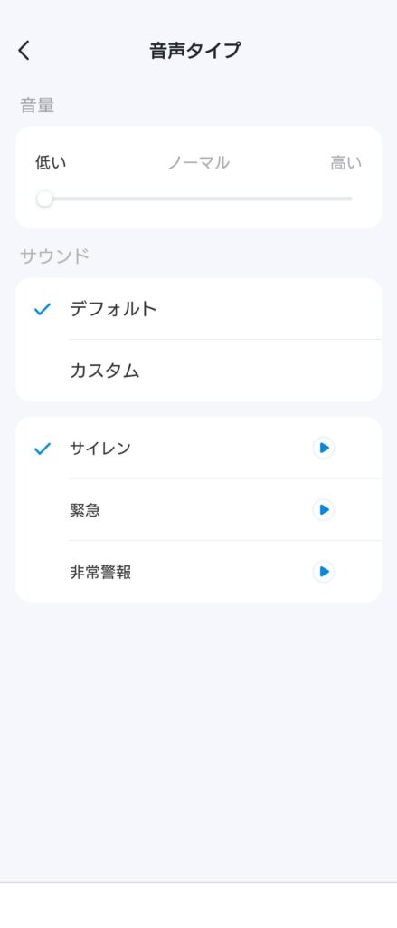Screen dimensions: 397x928
Task: Tap the 高い volume label
Action: tap(346, 163)
